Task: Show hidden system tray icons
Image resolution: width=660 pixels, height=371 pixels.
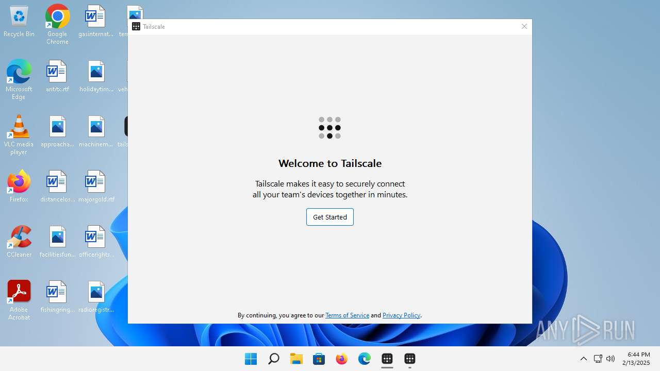Action: pyautogui.click(x=584, y=359)
